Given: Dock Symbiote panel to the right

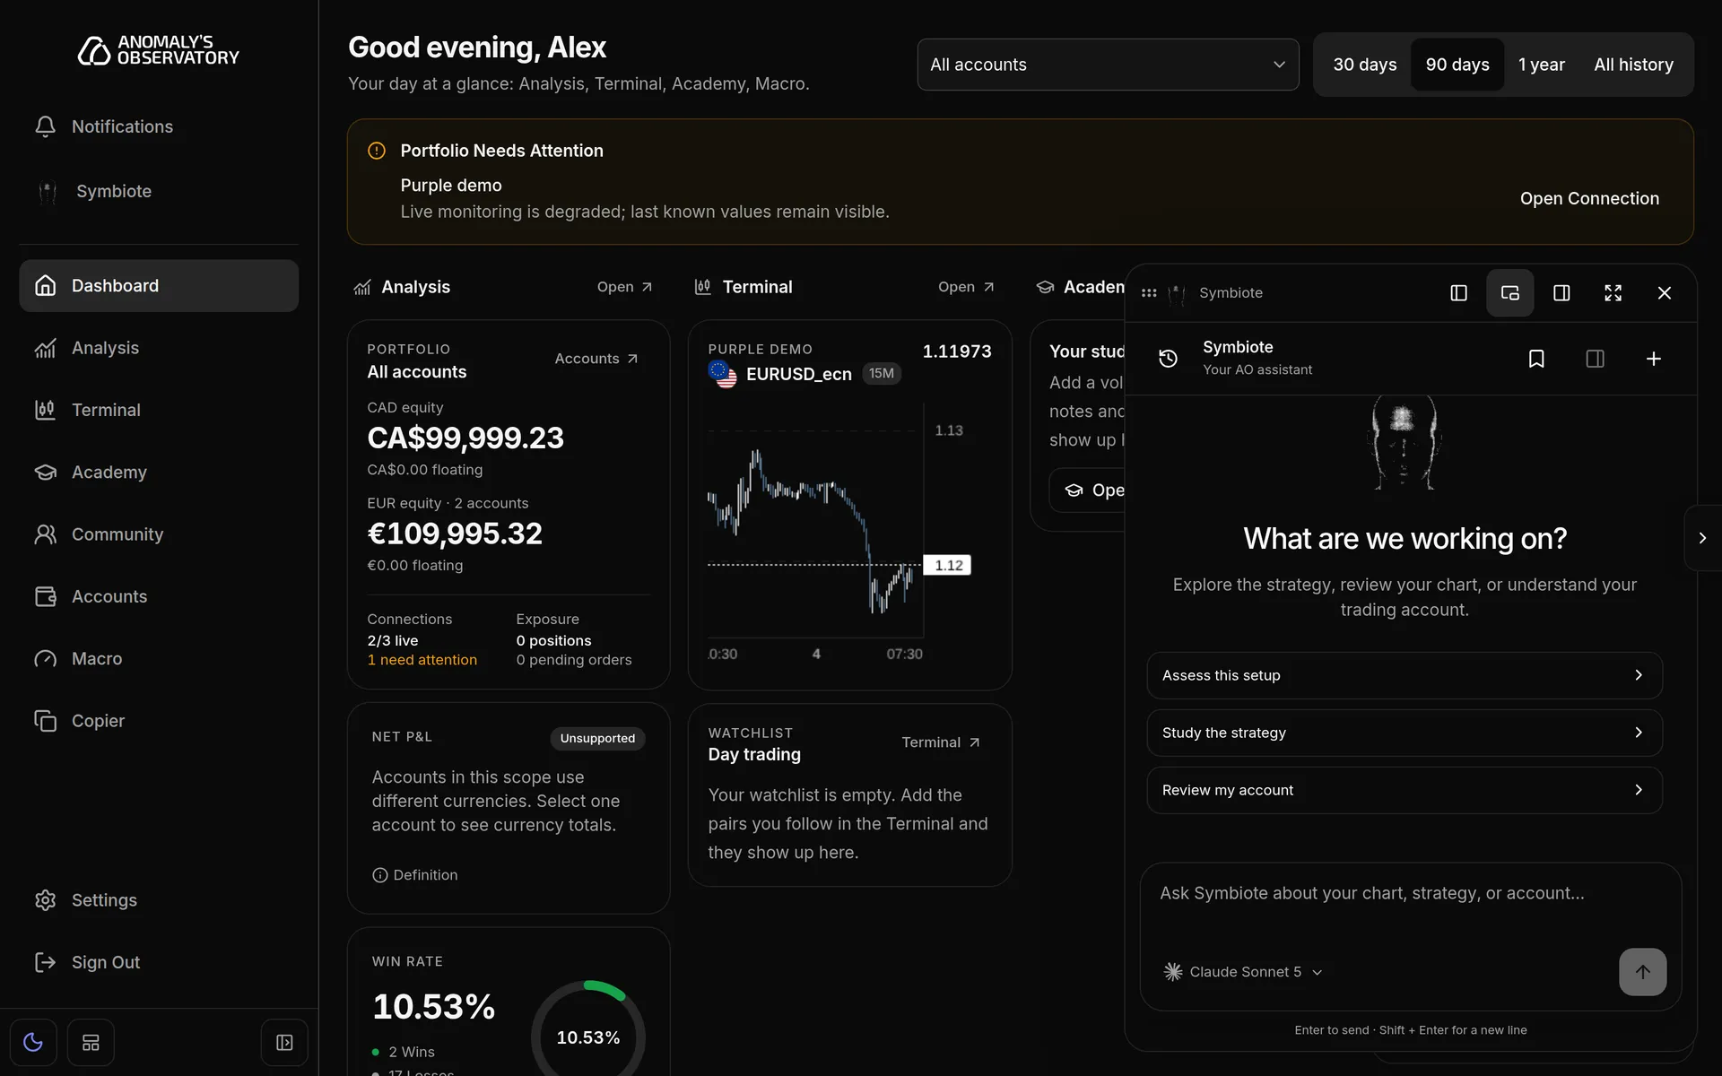Looking at the screenshot, I should [x=1561, y=293].
